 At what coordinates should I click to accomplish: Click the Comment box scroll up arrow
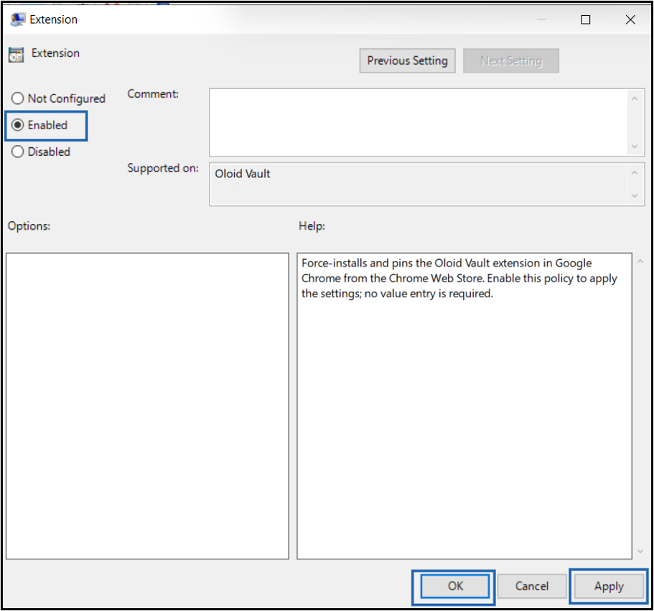[x=635, y=99]
